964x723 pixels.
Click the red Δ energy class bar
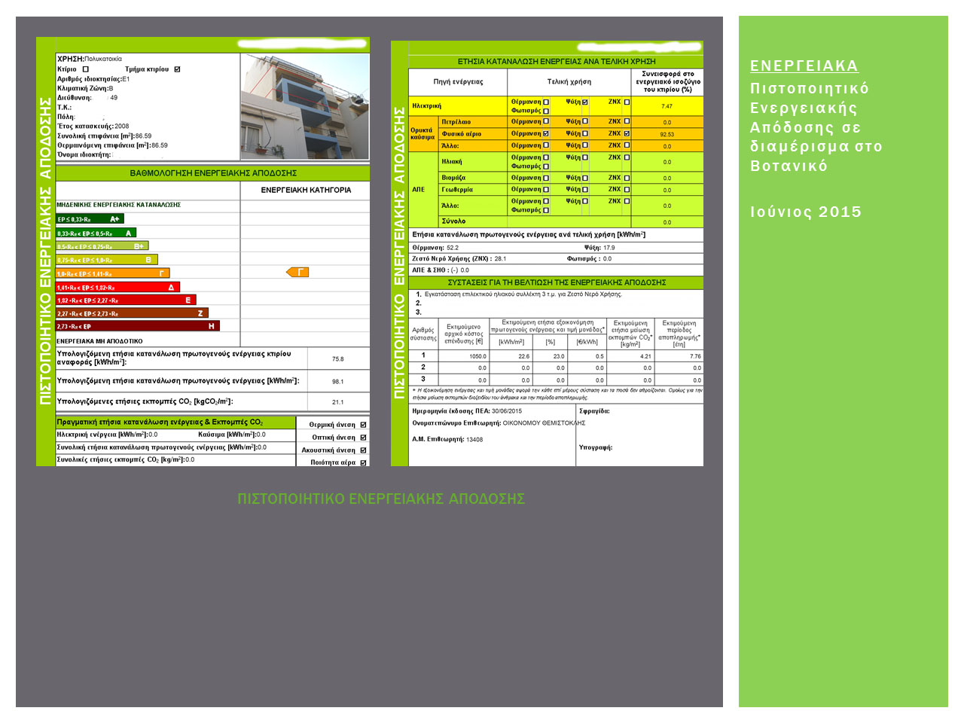click(118, 287)
